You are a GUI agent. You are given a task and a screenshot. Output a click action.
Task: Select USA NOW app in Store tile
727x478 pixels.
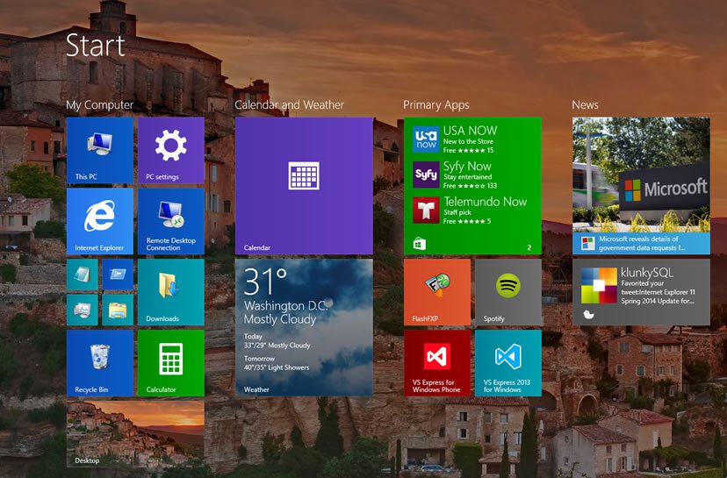[472, 139]
